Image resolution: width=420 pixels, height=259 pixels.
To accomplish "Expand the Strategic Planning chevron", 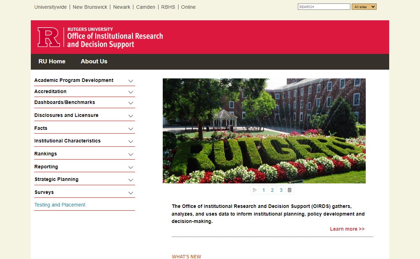I will pos(131,180).
